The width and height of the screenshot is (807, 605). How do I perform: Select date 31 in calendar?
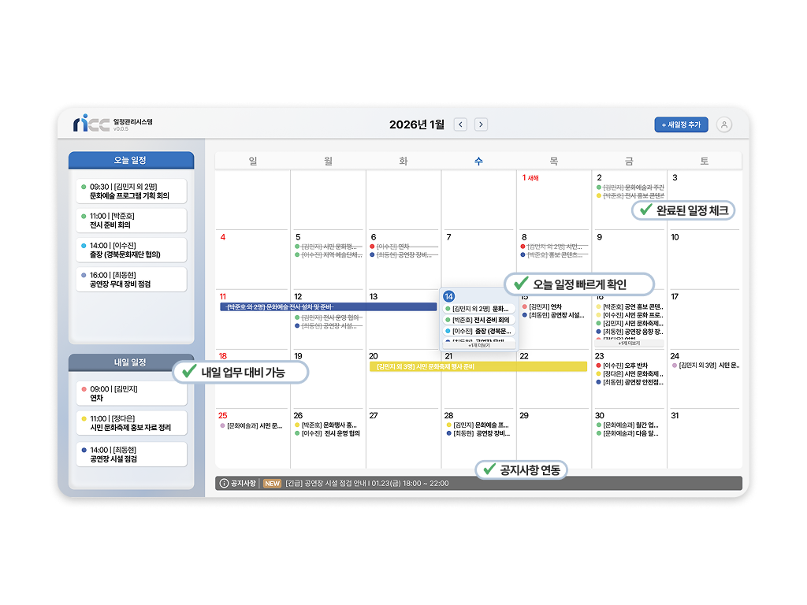675,416
